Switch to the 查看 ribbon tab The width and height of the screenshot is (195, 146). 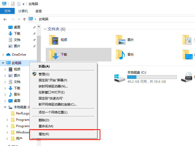coord(39,11)
